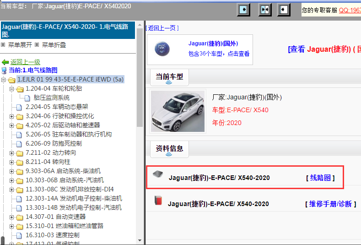Open the 维修手册/诊断 link
Image resolution: width=361 pixels, height=245 pixels.
point(330,204)
